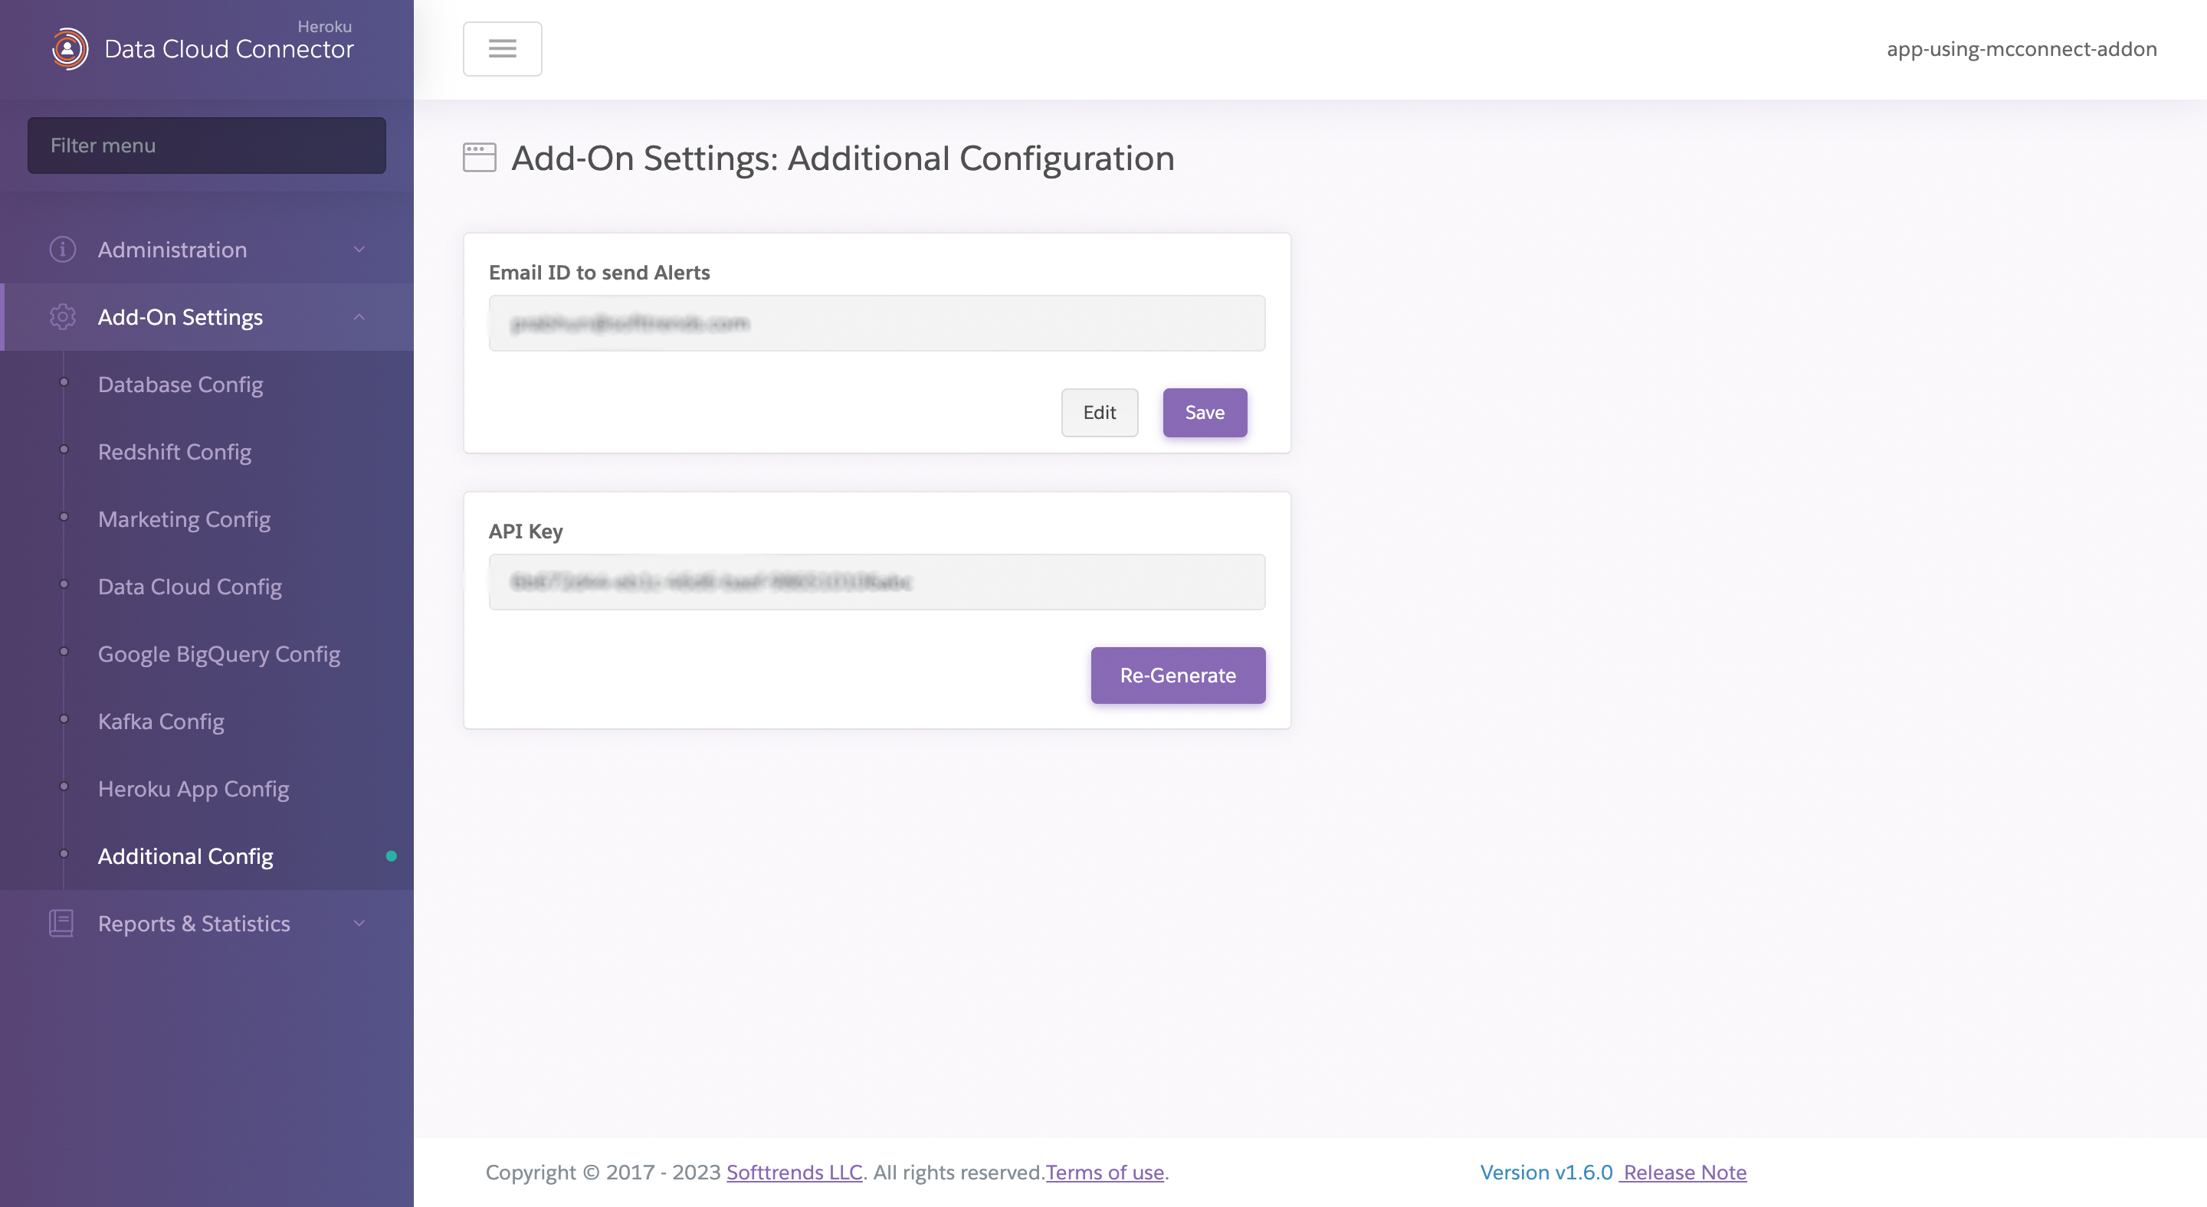Screen dimensions: 2207x1207
Task: Click the Save email alert button
Action: pos(1205,412)
